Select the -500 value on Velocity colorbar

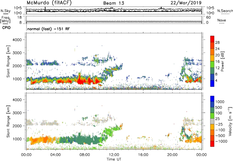[220, 135]
